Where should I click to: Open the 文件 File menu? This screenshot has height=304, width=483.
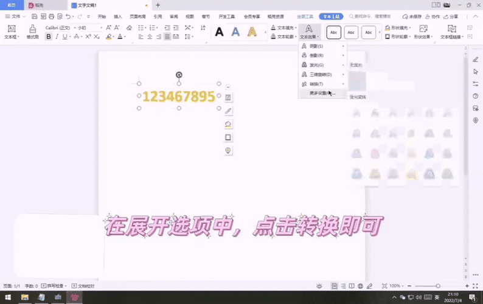click(15, 16)
